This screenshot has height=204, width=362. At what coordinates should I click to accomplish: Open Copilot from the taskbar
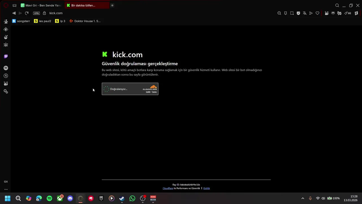(29, 199)
